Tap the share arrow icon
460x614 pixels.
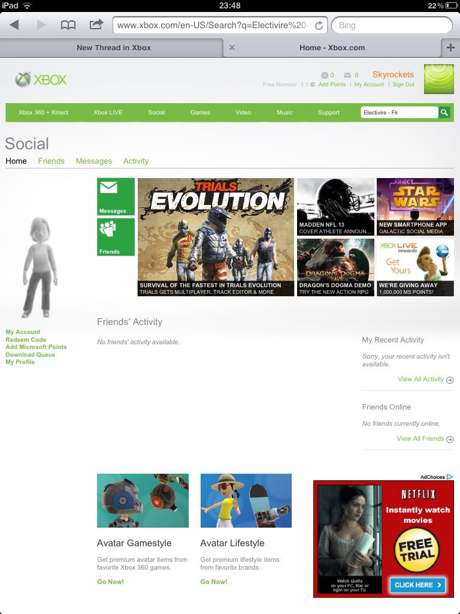pyautogui.click(x=96, y=25)
